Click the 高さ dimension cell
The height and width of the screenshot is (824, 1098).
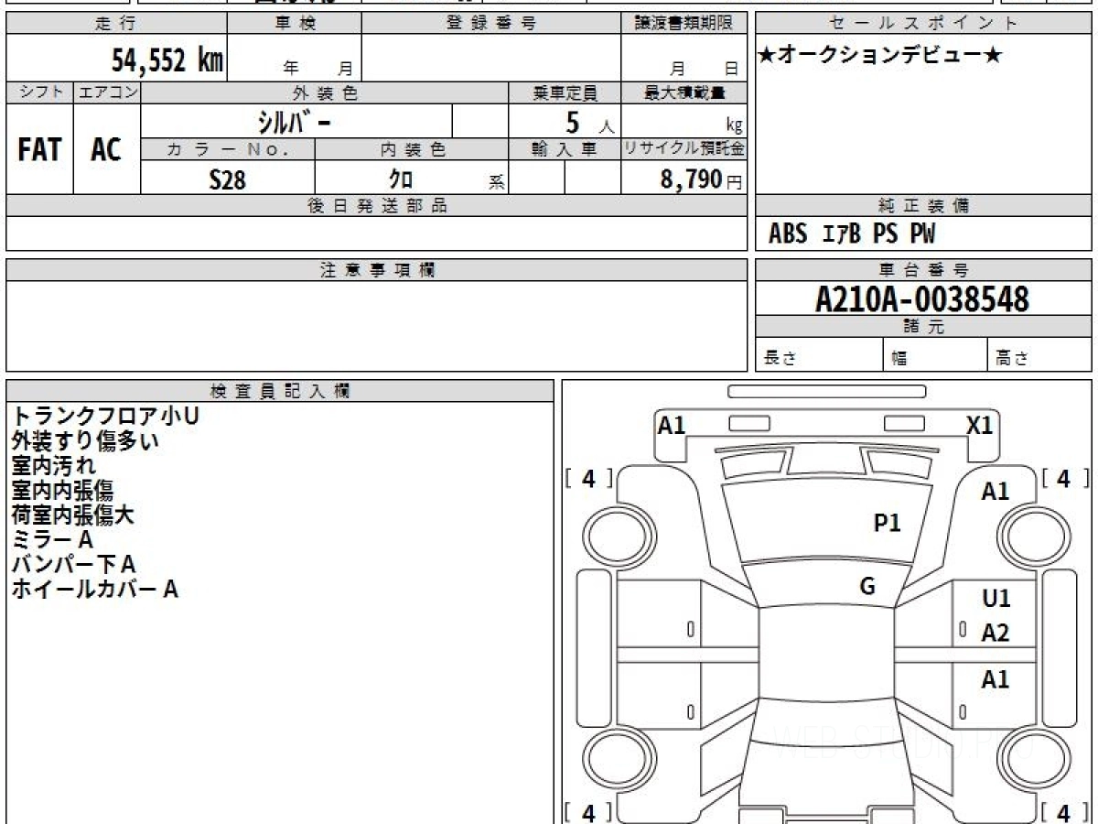1039,356
